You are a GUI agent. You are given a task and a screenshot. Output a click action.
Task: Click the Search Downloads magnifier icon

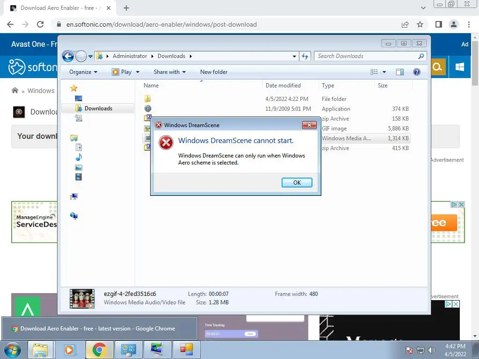coord(421,56)
